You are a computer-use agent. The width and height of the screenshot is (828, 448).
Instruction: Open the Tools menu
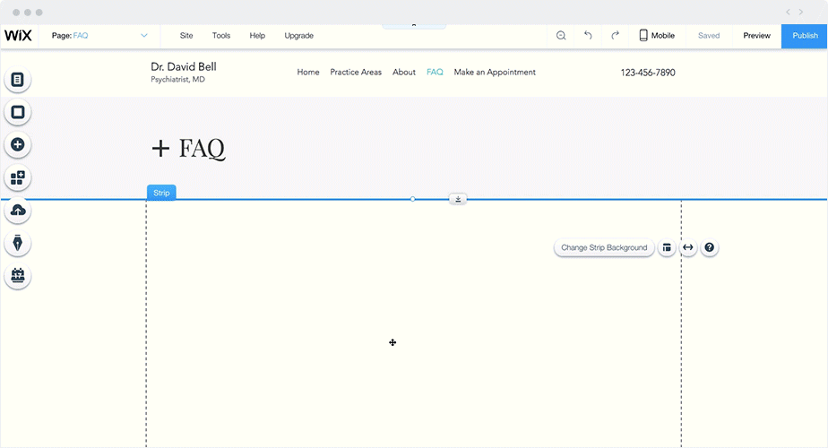(221, 36)
